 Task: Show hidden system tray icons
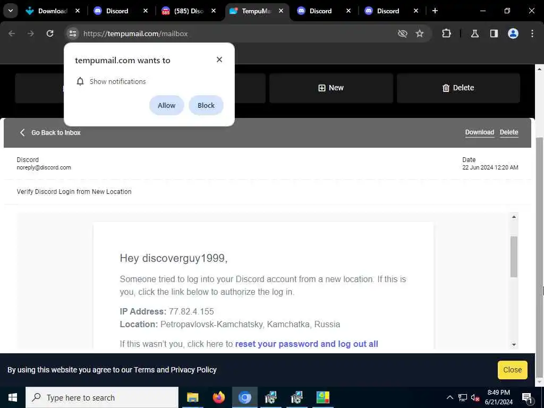[x=449, y=397]
